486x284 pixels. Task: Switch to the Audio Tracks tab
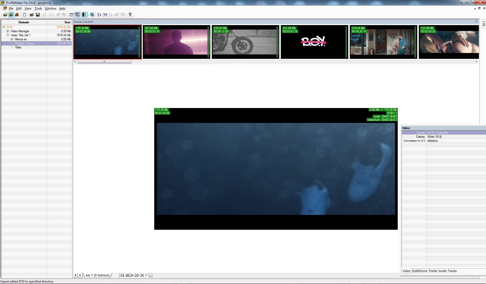[447, 271]
